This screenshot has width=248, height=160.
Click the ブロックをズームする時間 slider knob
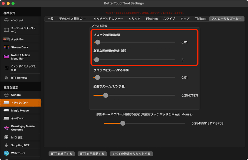tap(97, 77)
